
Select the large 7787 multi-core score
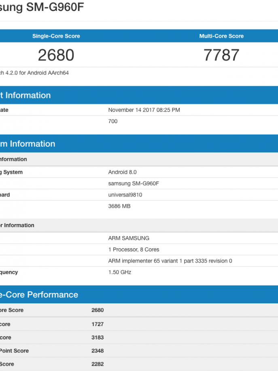tap(221, 55)
